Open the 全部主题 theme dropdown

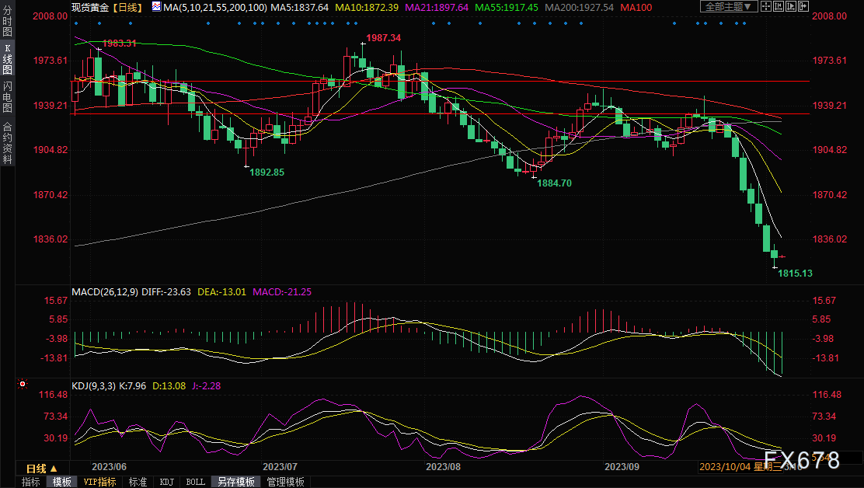(x=728, y=7)
